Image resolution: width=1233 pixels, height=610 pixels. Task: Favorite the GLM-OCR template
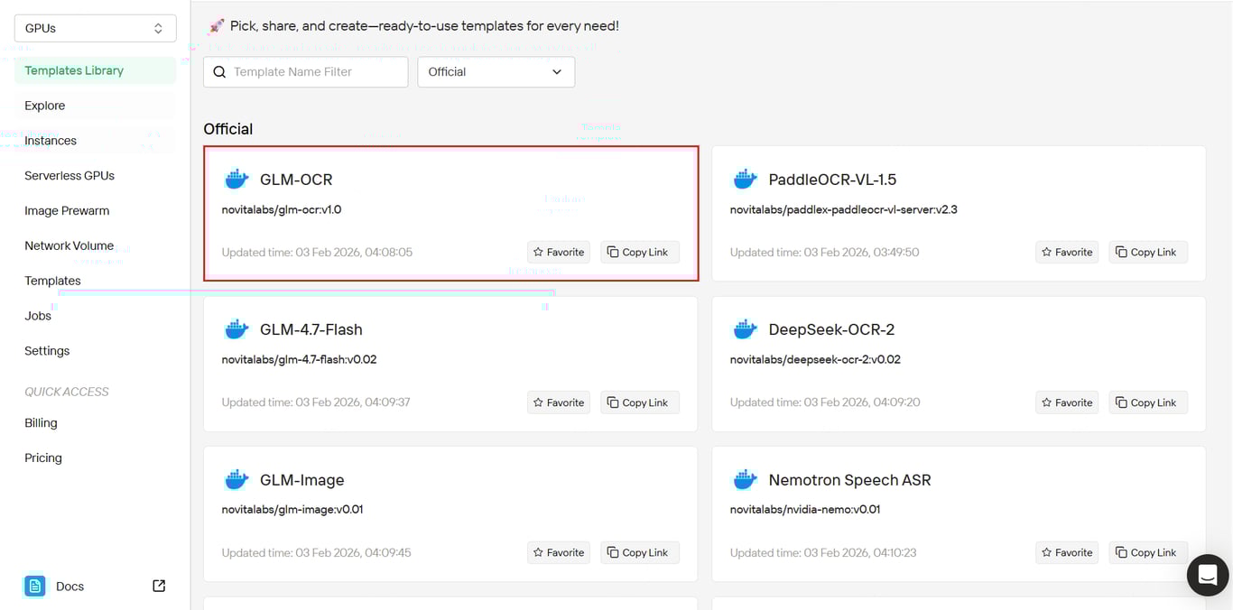(558, 252)
